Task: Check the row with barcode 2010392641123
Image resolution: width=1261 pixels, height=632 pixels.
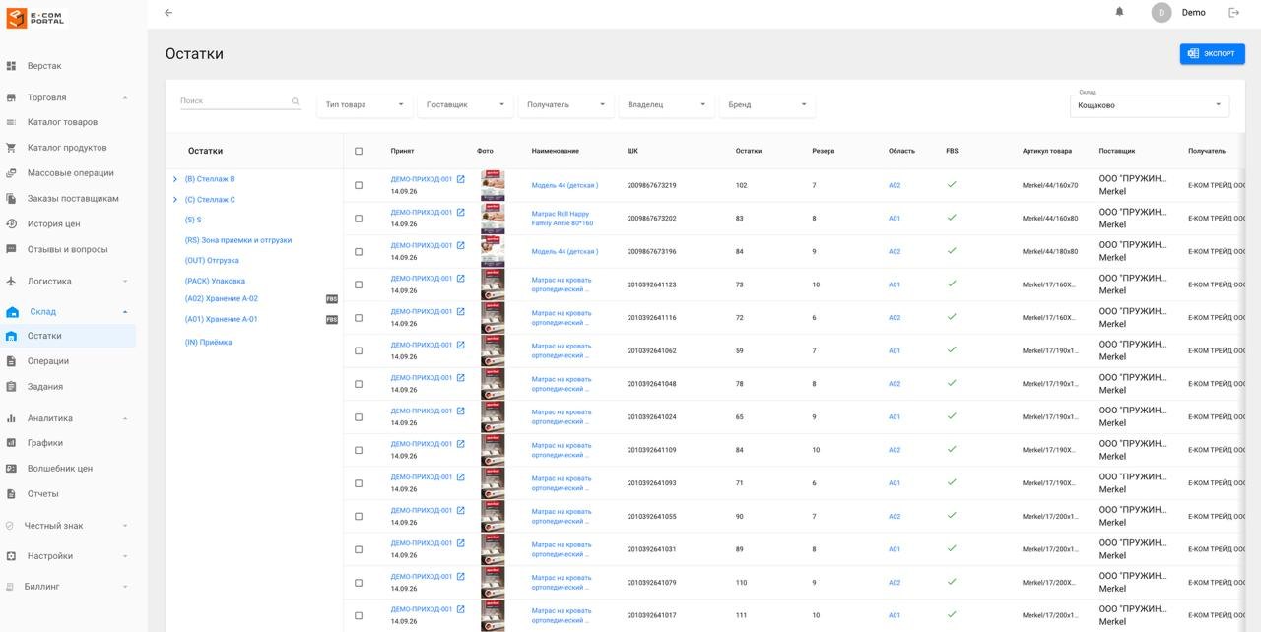Action: (359, 284)
